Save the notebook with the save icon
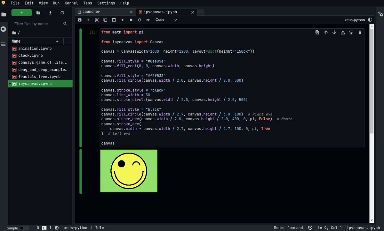The width and height of the screenshot is (384, 231). [80, 19]
